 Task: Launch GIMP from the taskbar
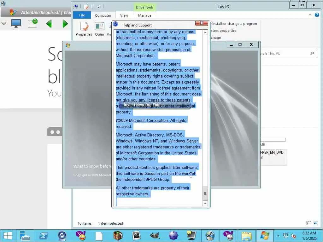point(155,236)
